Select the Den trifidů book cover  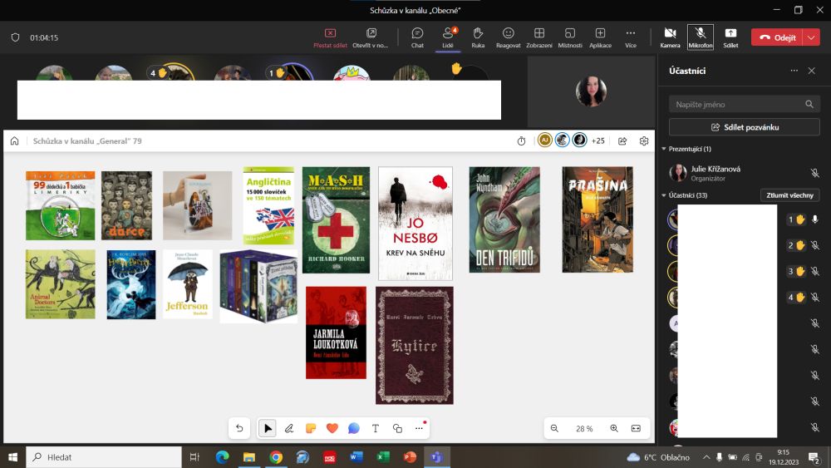pyautogui.click(x=504, y=220)
